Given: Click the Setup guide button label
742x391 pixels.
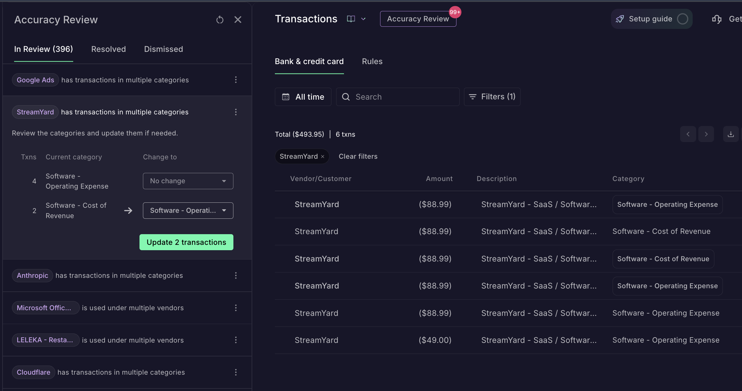Looking at the screenshot, I should pyautogui.click(x=651, y=19).
